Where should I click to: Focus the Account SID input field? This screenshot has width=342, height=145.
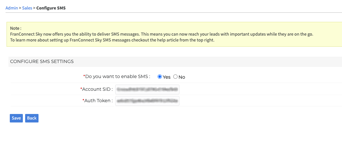point(147,89)
